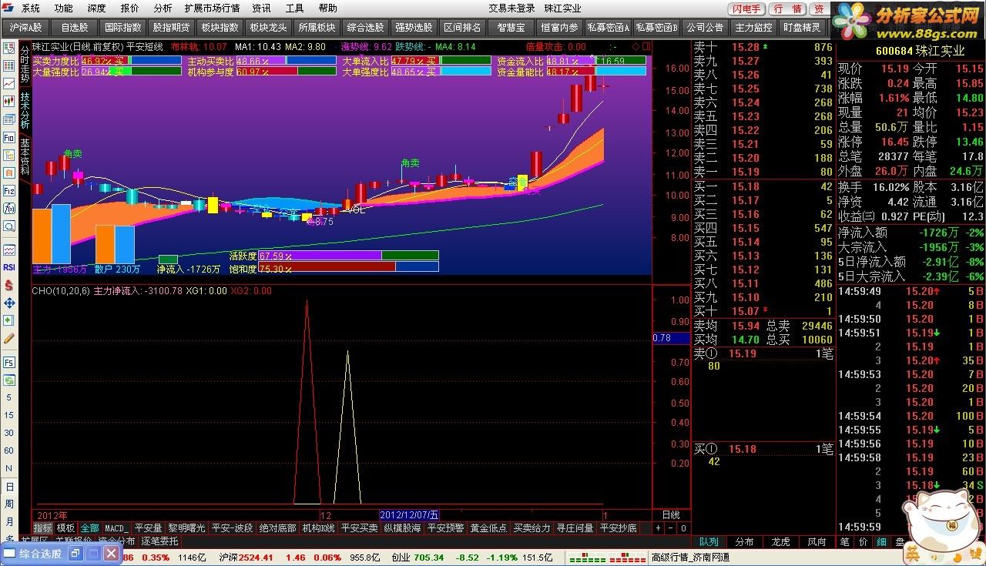Click the plus zoom button below chart

[x=658, y=528]
